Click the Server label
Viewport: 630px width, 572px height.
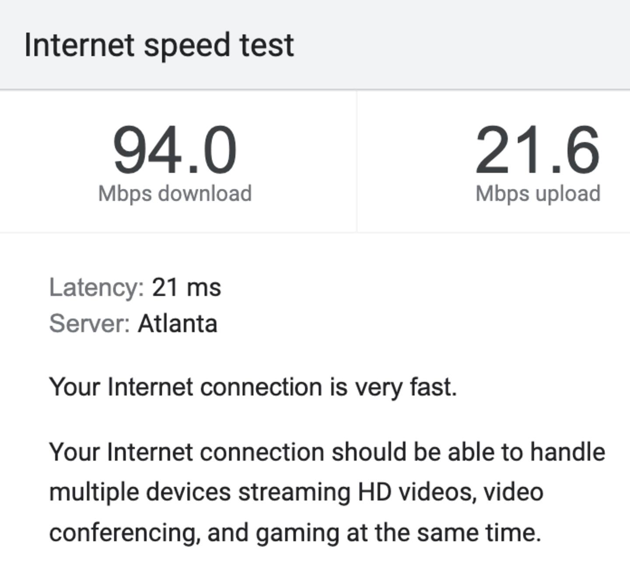[89, 324]
